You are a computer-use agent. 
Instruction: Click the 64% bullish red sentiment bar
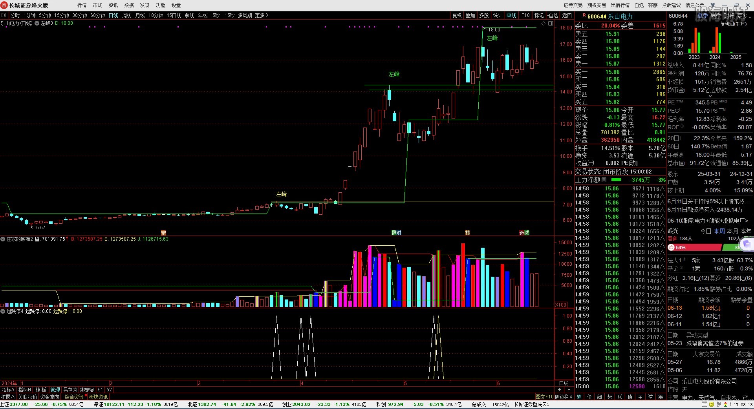(695, 247)
